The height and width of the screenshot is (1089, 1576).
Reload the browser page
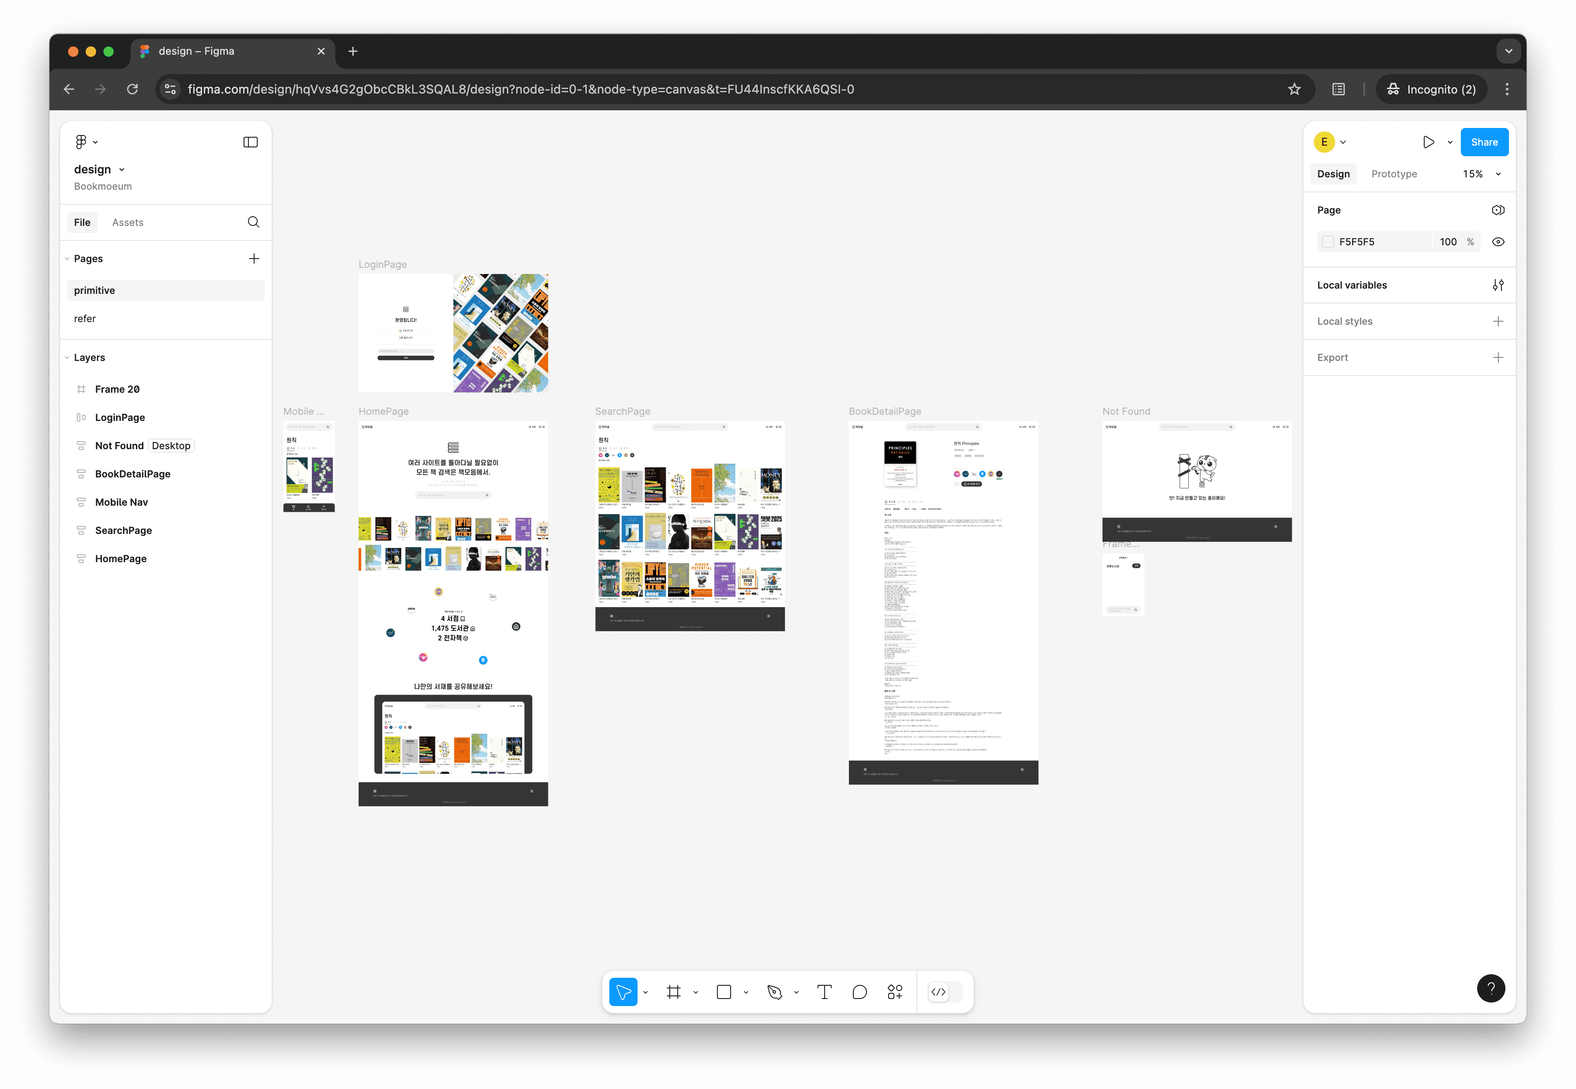132,90
